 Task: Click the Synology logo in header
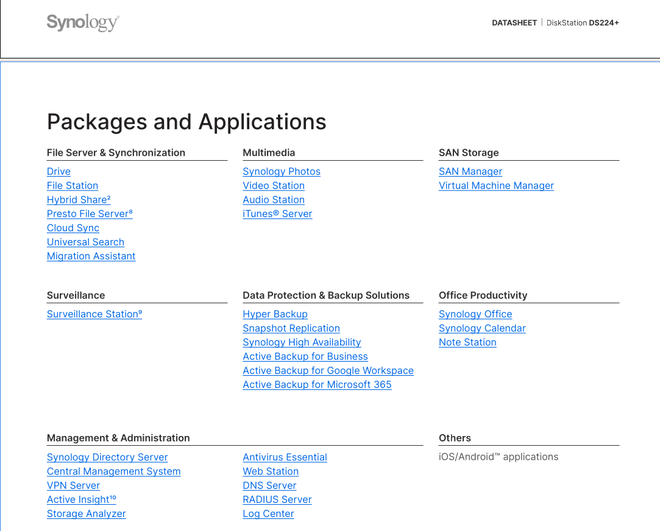click(x=83, y=23)
